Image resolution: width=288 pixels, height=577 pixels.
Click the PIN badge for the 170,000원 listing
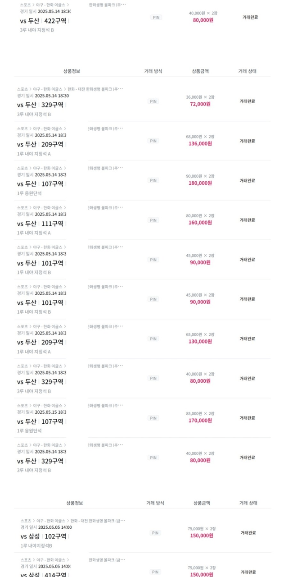153,418
